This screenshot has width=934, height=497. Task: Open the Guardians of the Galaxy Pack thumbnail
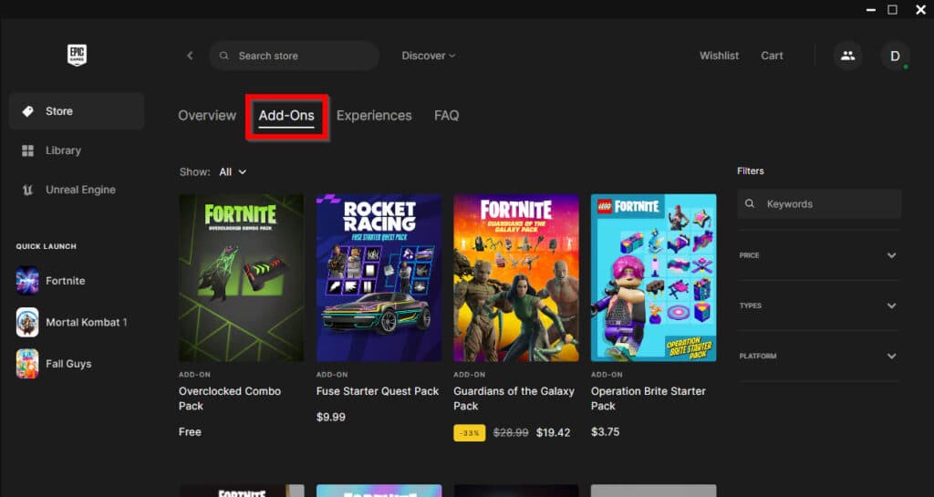pyautogui.click(x=516, y=277)
